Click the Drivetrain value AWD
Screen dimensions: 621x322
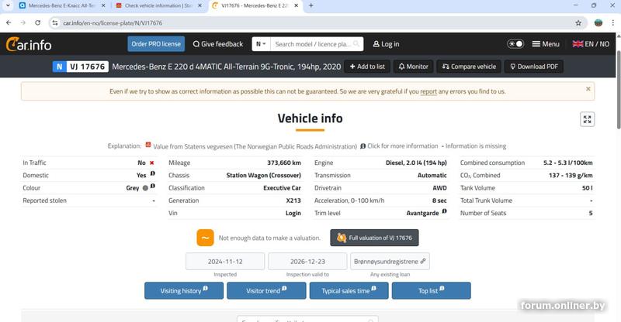pyautogui.click(x=439, y=188)
